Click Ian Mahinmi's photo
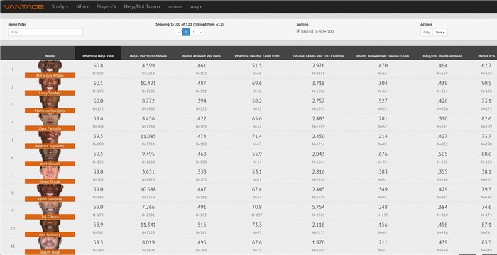The width and height of the screenshot is (497, 255). click(x=50, y=155)
